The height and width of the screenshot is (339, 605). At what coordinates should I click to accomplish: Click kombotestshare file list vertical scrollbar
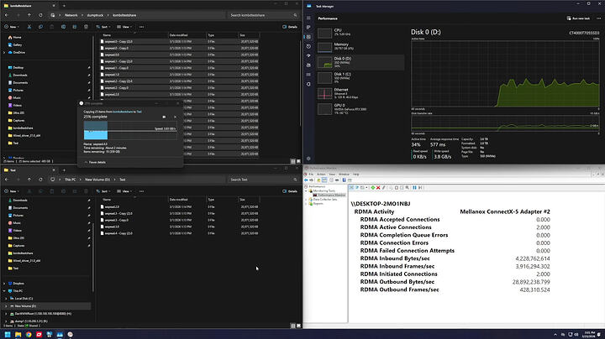[x=300, y=81]
